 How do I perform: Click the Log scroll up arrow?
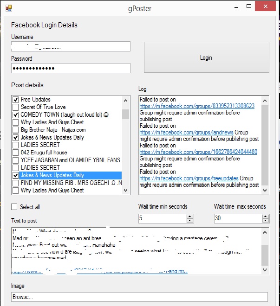point(265,101)
